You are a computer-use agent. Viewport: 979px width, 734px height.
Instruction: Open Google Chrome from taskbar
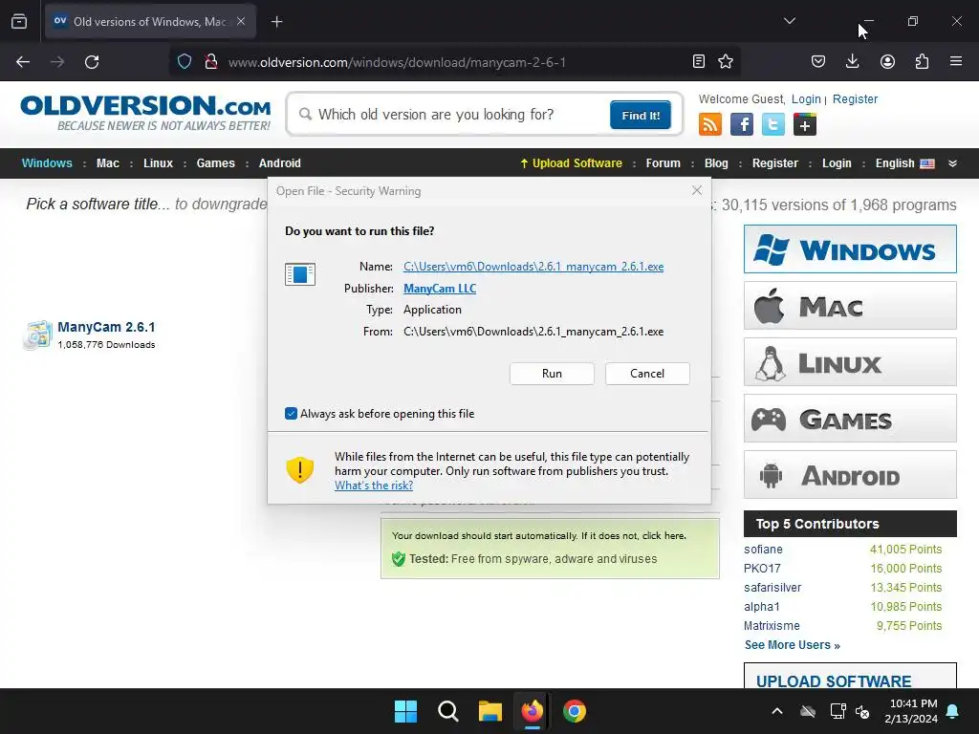click(575, 711)
